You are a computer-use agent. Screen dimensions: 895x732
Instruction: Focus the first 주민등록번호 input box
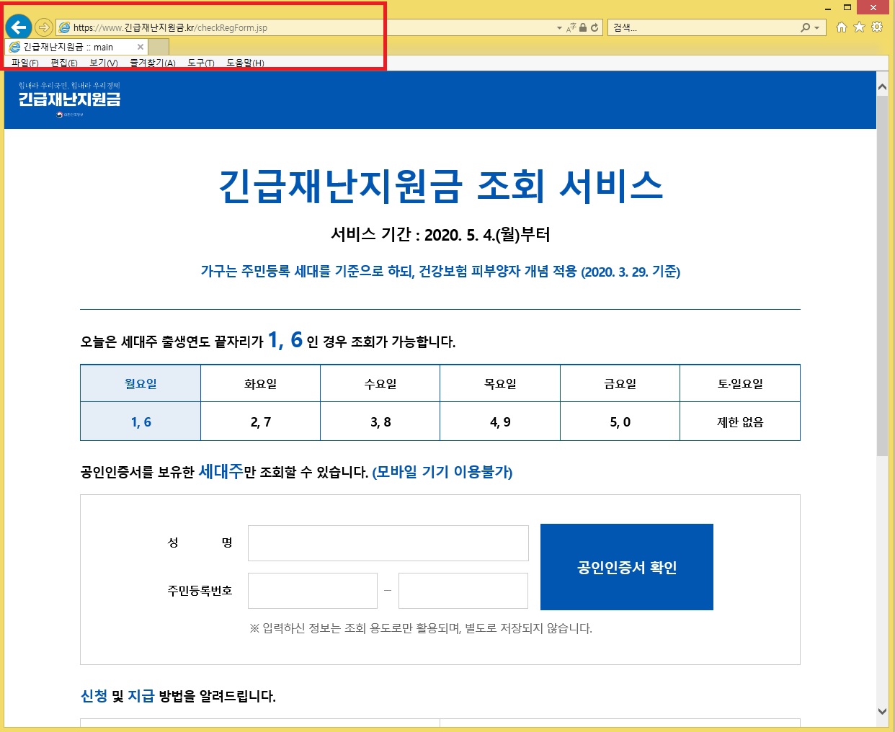click(312, 591)
